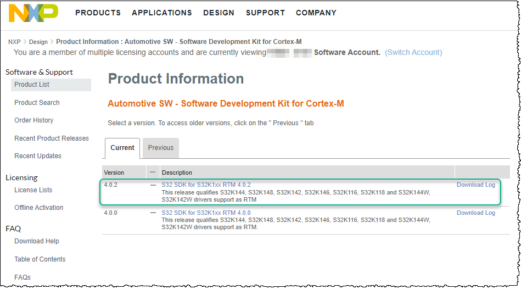Viewport: 521px width, 289px height.
Task: Open S32 SDK for S32K1xx RTM 4.0.2 link
Action: pos(206,185)
